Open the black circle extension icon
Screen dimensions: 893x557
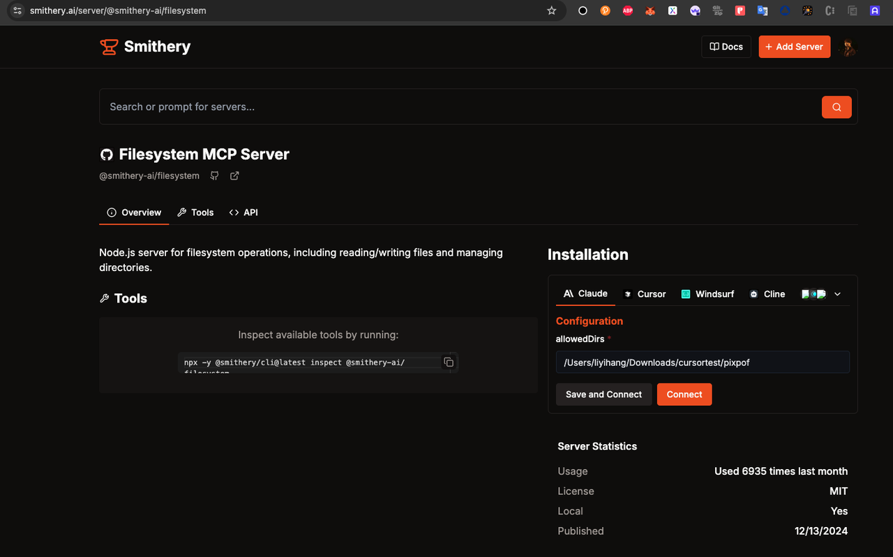[583, 10]
